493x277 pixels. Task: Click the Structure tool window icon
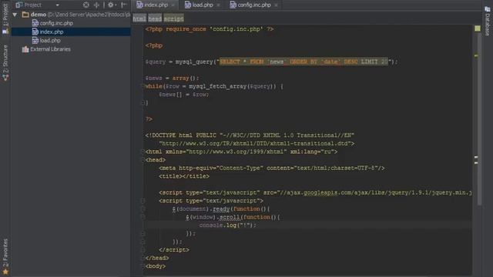click(x=5, y=78)
